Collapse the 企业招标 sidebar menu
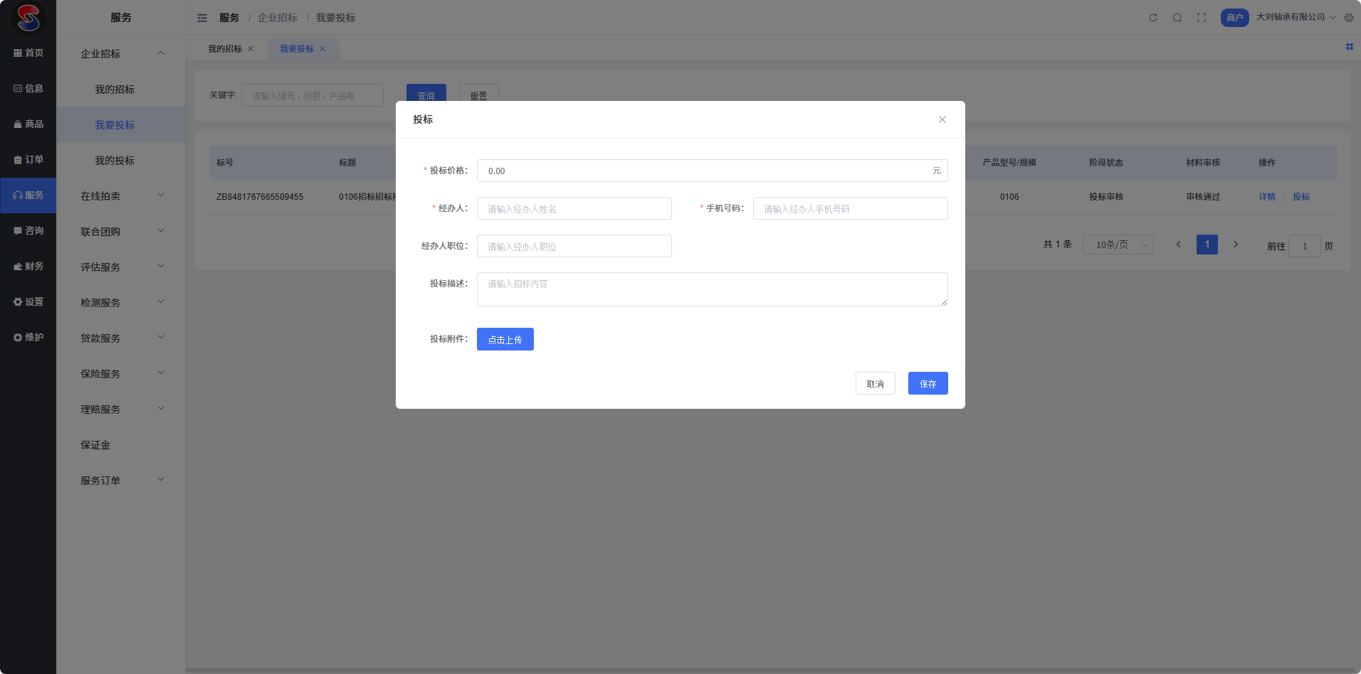Image resolution: width=1361 pixels, height=674 pixels. point(121,53)
